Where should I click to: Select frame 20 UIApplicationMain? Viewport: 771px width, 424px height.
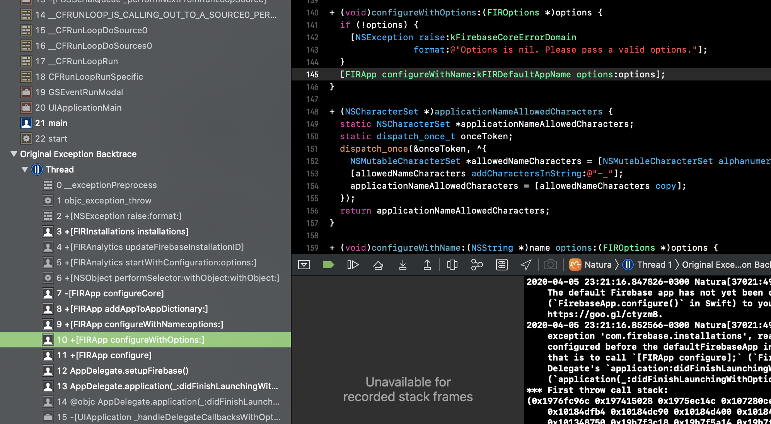coord(145,108)
